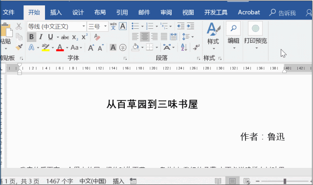Click the Character Border icon
This screenshot has height=185, width=313.
pos(123,26)
